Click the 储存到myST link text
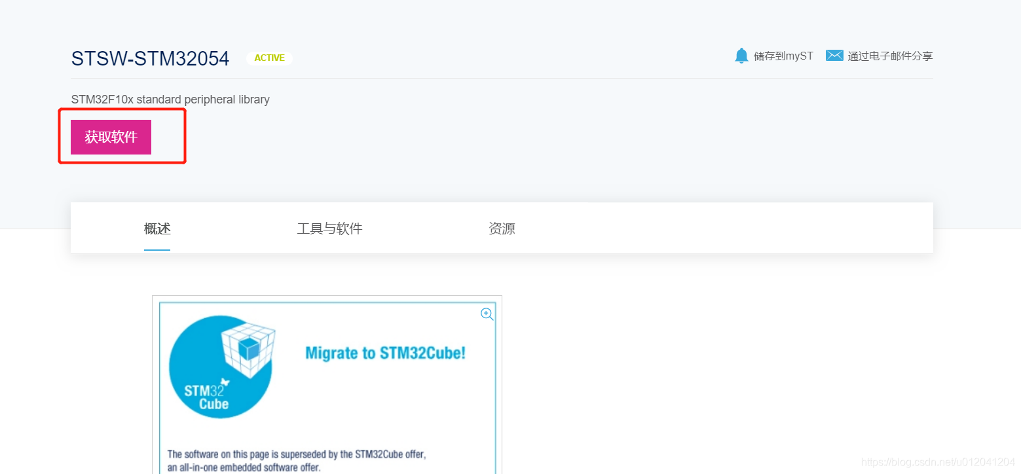Screen dimensions: 1021x474 [783, 56]
